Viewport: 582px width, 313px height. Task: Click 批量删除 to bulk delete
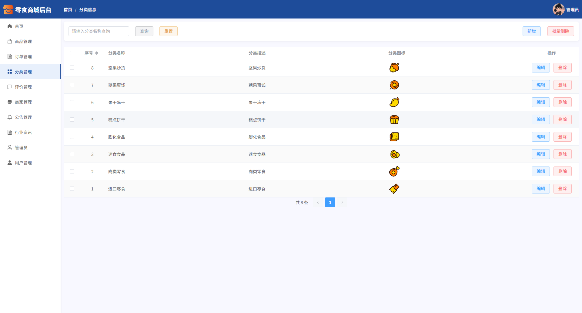(x=560, y=31)
